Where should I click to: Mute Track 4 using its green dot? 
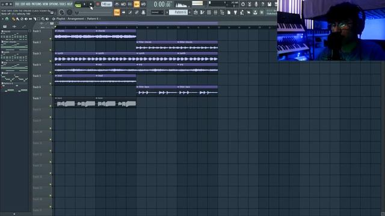[x=51, y=72]
